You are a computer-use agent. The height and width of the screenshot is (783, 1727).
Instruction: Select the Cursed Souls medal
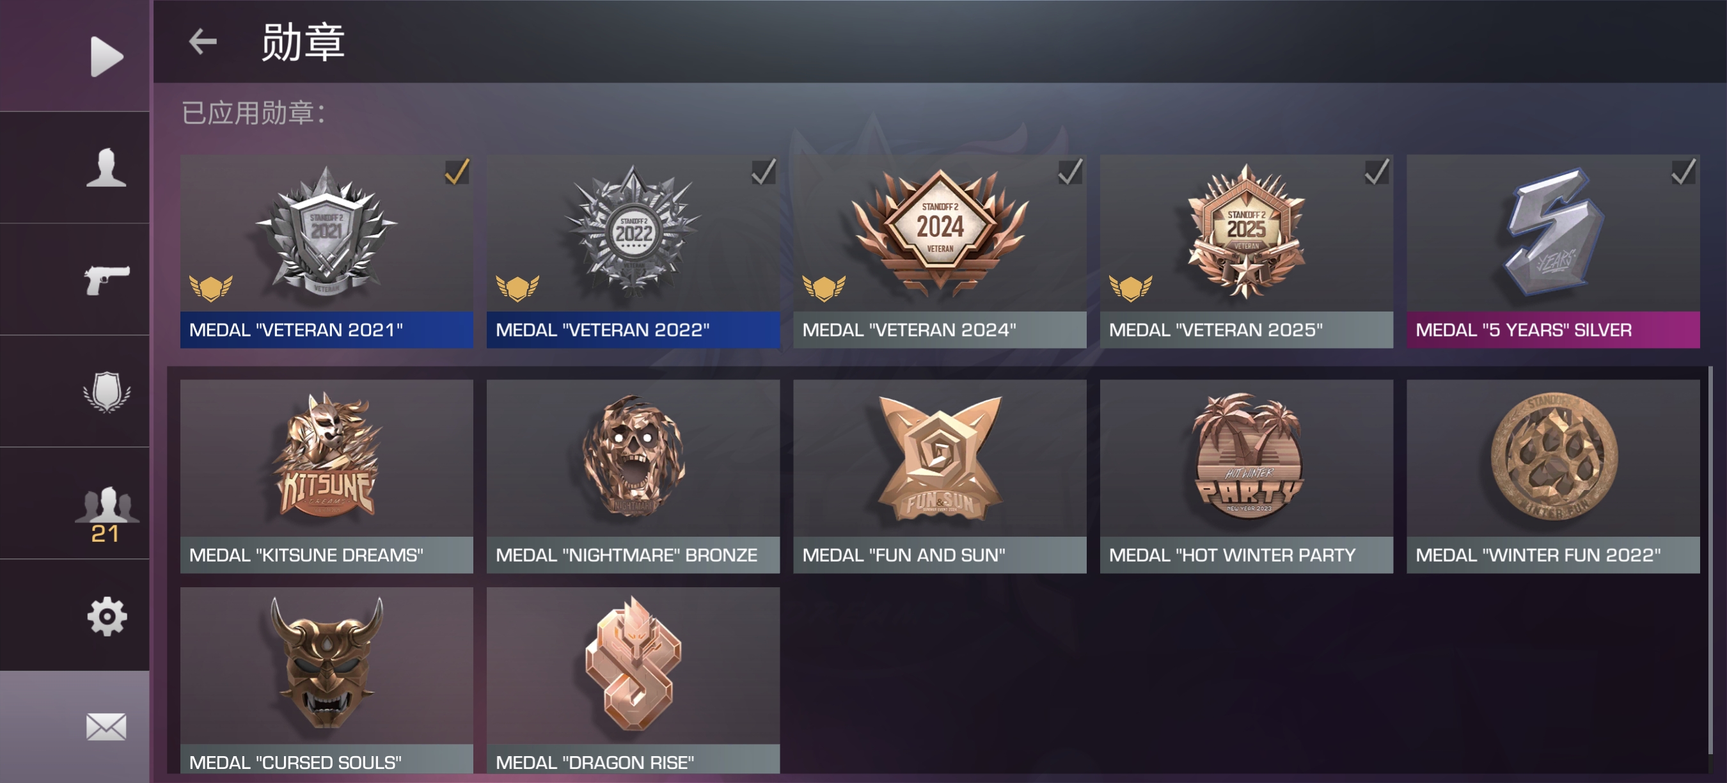326,681
